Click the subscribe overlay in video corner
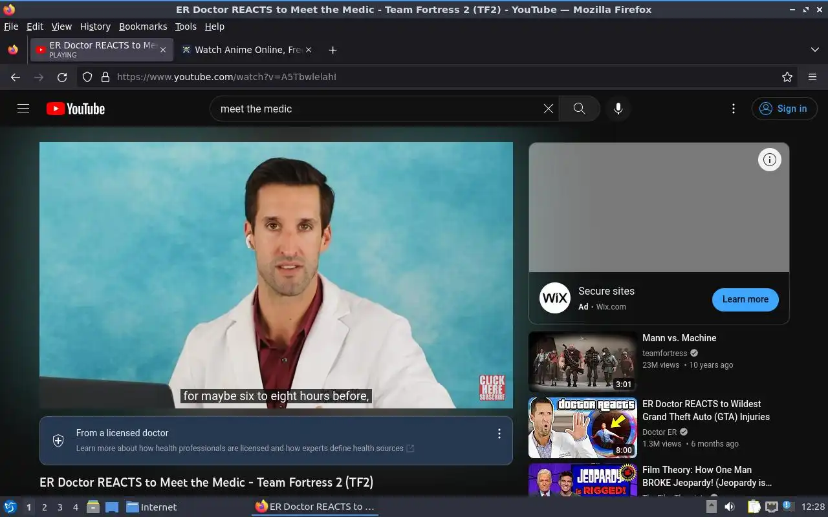This screenshot has height=517, width=828. point(492,388)
